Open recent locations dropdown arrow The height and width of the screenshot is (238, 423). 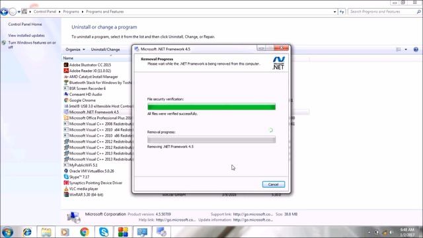(19, 12)
